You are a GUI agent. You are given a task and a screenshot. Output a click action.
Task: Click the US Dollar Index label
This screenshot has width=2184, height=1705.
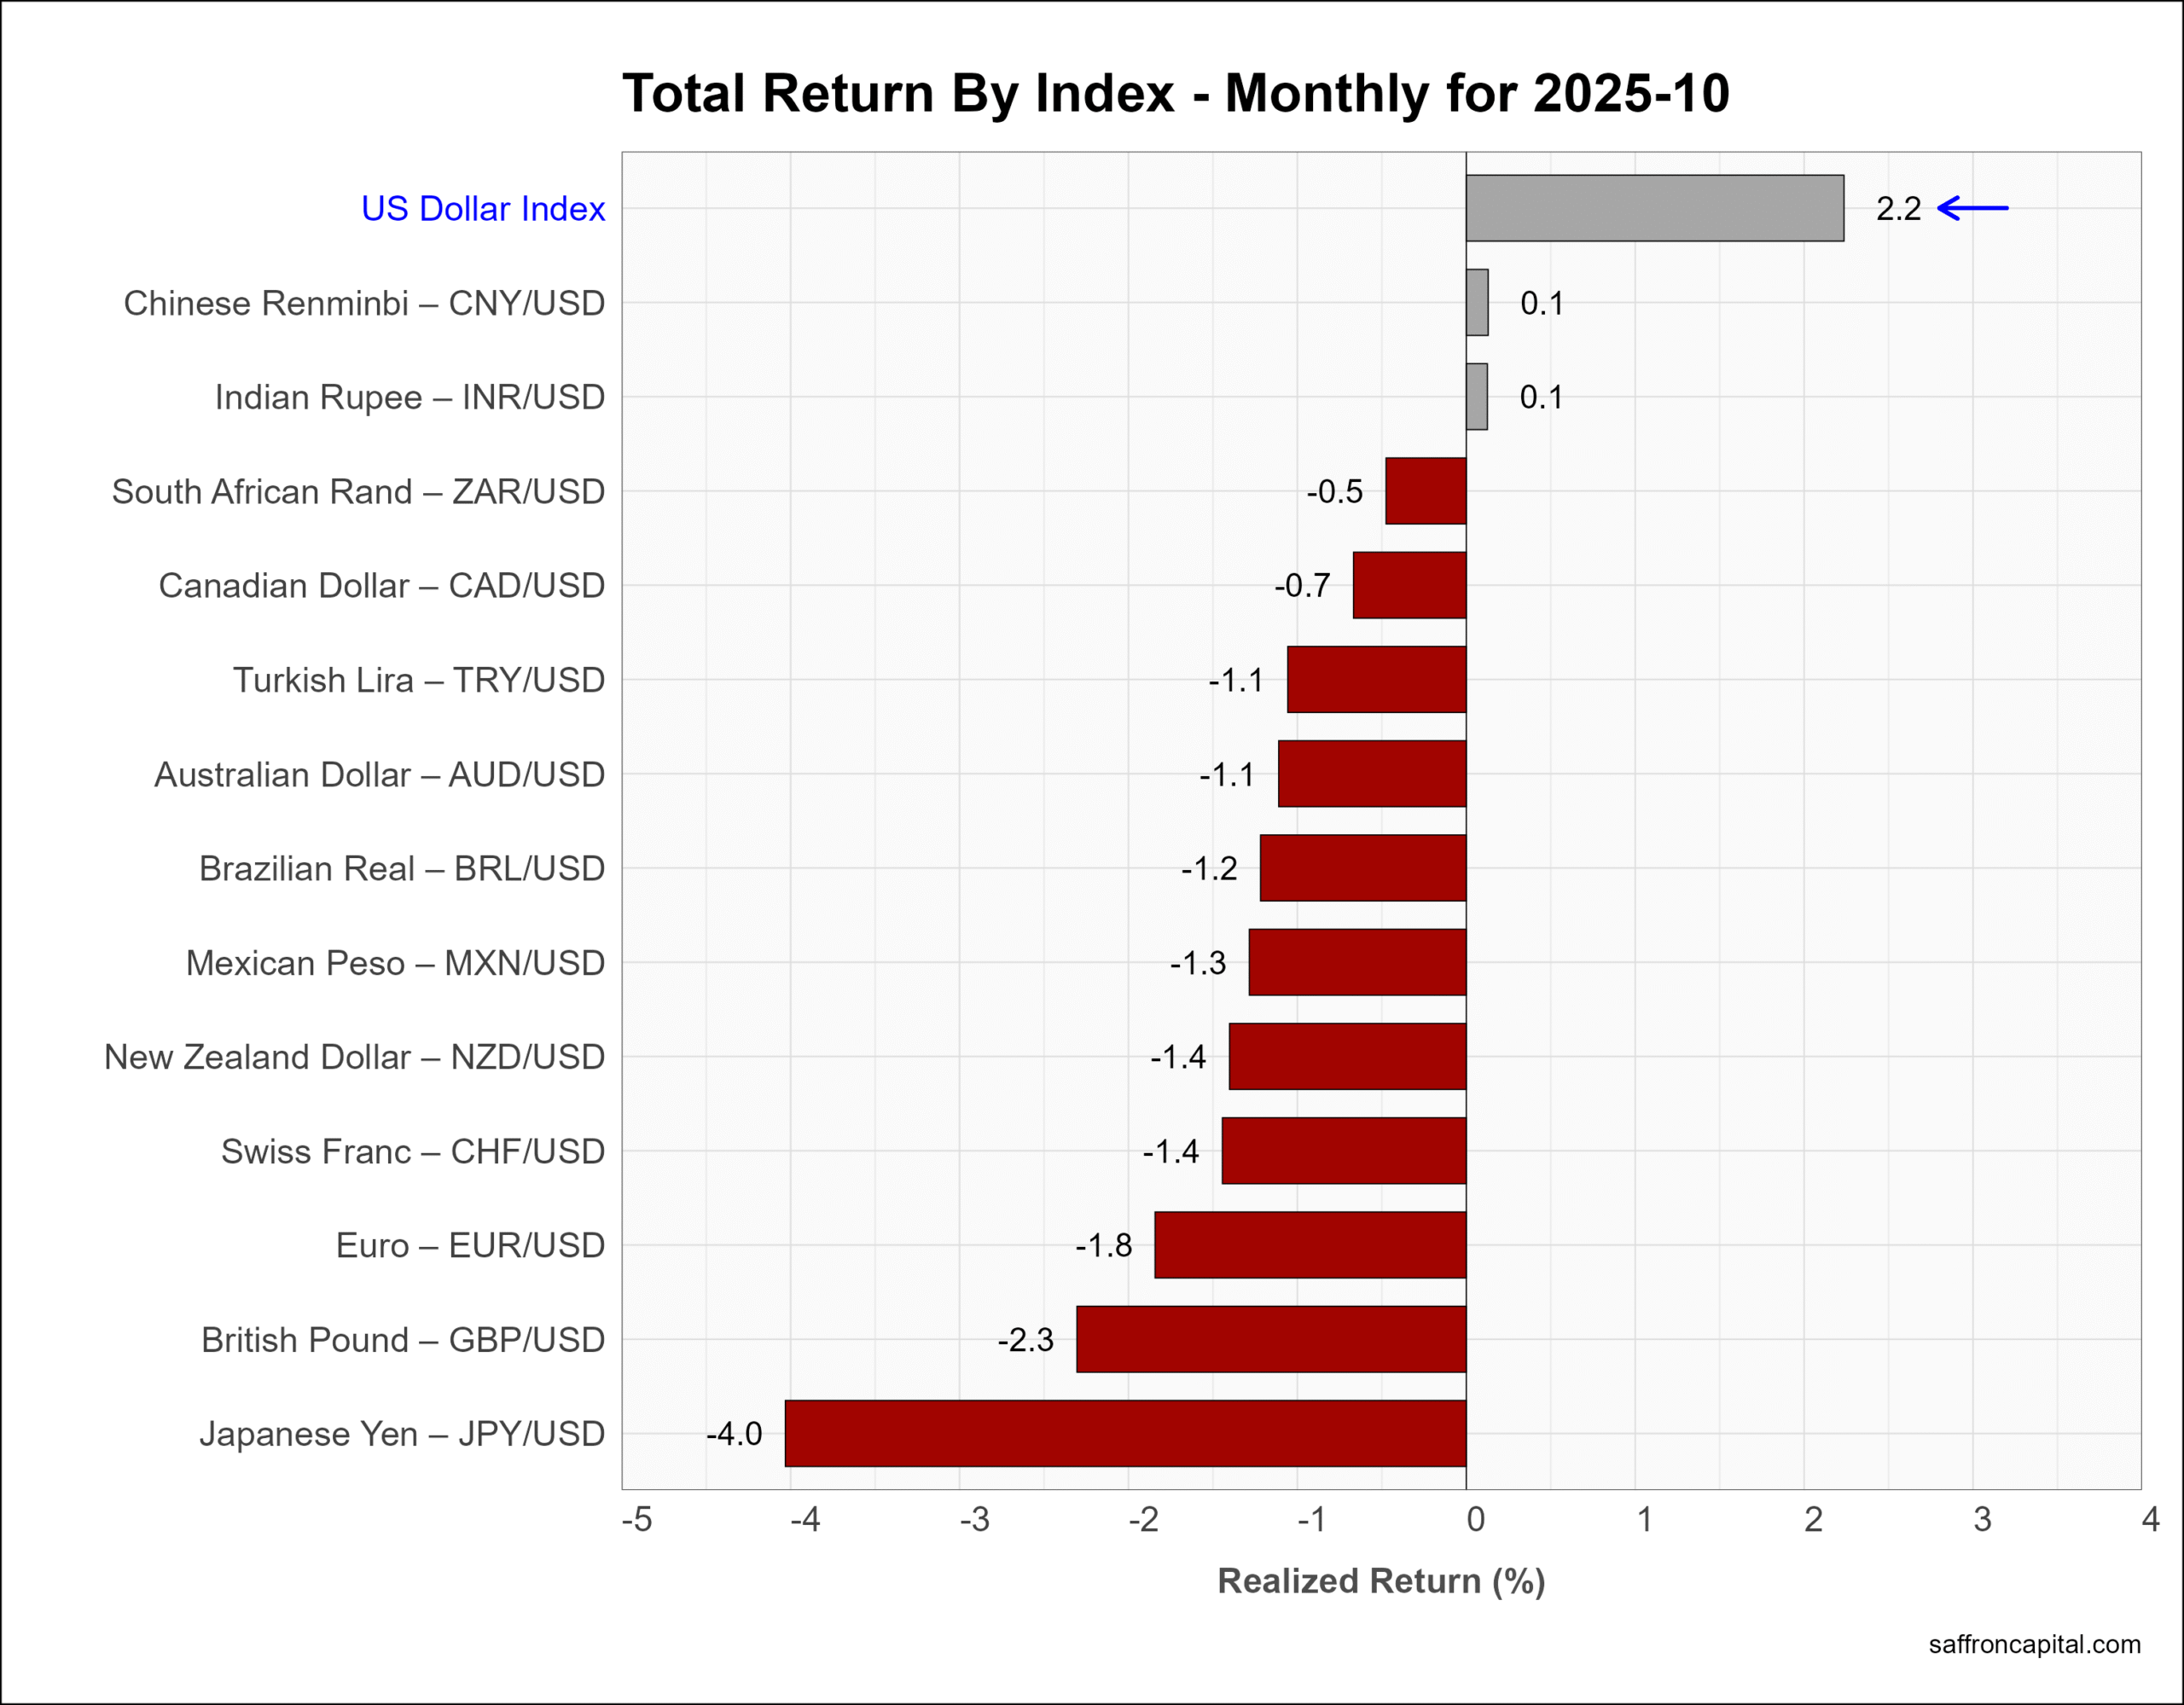tap(483, 209)
